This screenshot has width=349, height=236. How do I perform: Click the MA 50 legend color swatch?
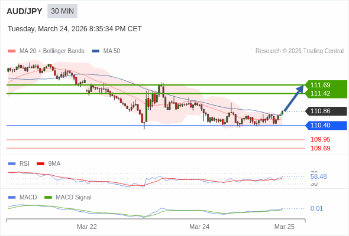(96, 51)
